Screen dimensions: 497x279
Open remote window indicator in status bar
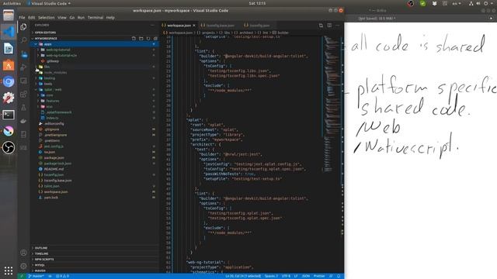click(x=22, y=276)
